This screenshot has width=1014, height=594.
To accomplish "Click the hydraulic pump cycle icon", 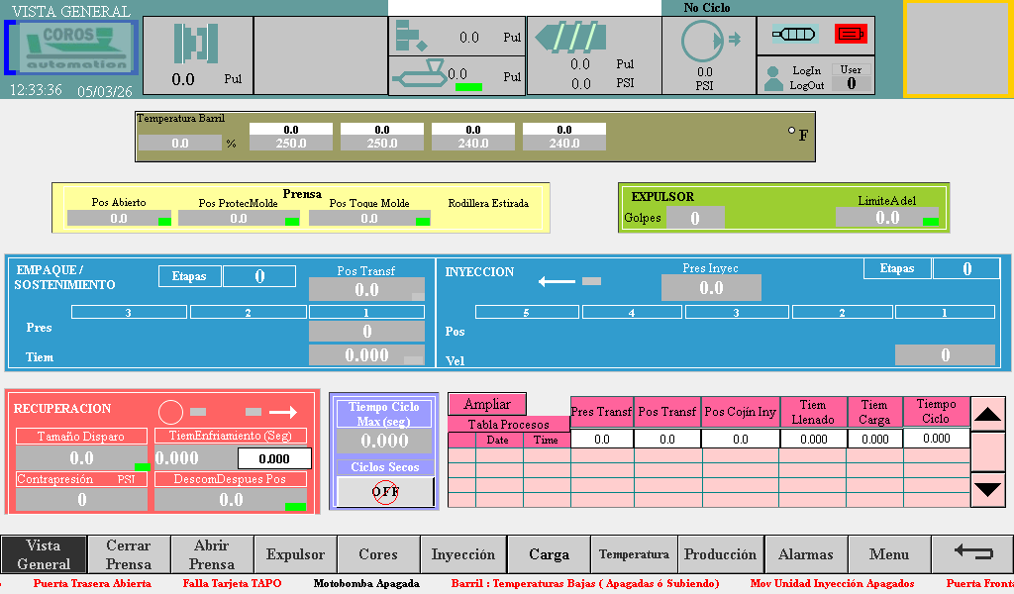I will pos(704,42).
